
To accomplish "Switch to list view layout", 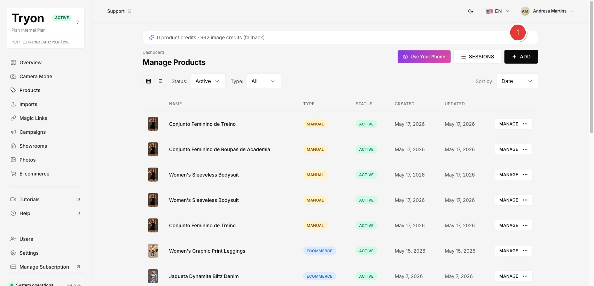I will pos(160,81).
